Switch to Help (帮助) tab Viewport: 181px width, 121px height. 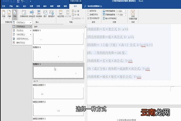(65, 6)
